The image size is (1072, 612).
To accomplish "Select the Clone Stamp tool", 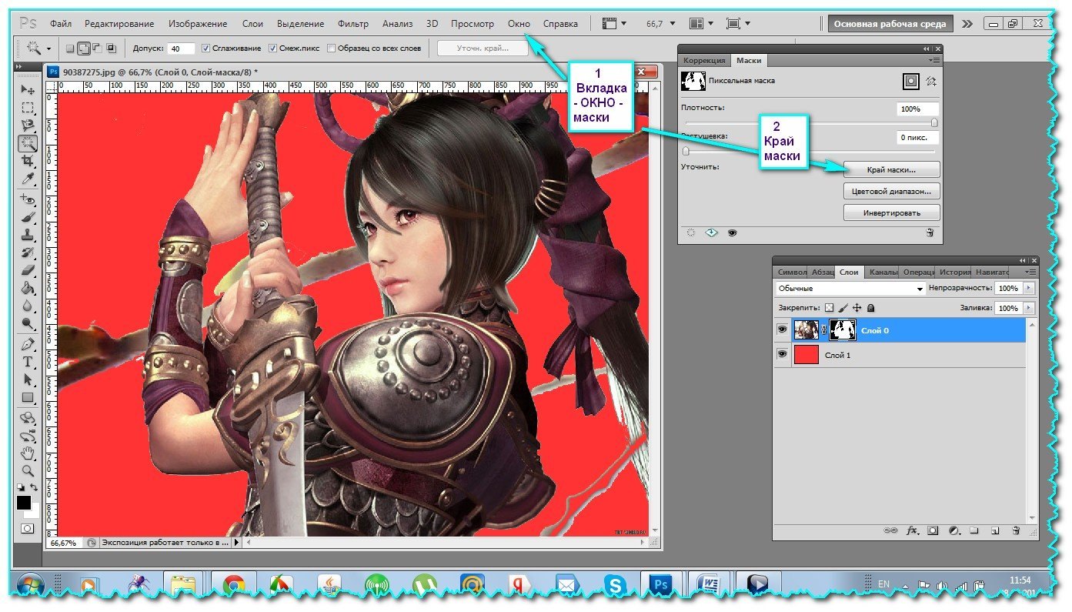I will 28,236.
